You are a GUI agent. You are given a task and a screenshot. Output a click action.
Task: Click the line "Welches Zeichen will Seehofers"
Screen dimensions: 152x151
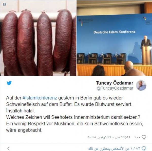coord(73,117)
